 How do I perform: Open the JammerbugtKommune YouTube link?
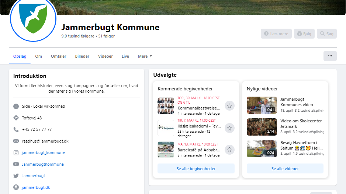click(x=43, y=164)
